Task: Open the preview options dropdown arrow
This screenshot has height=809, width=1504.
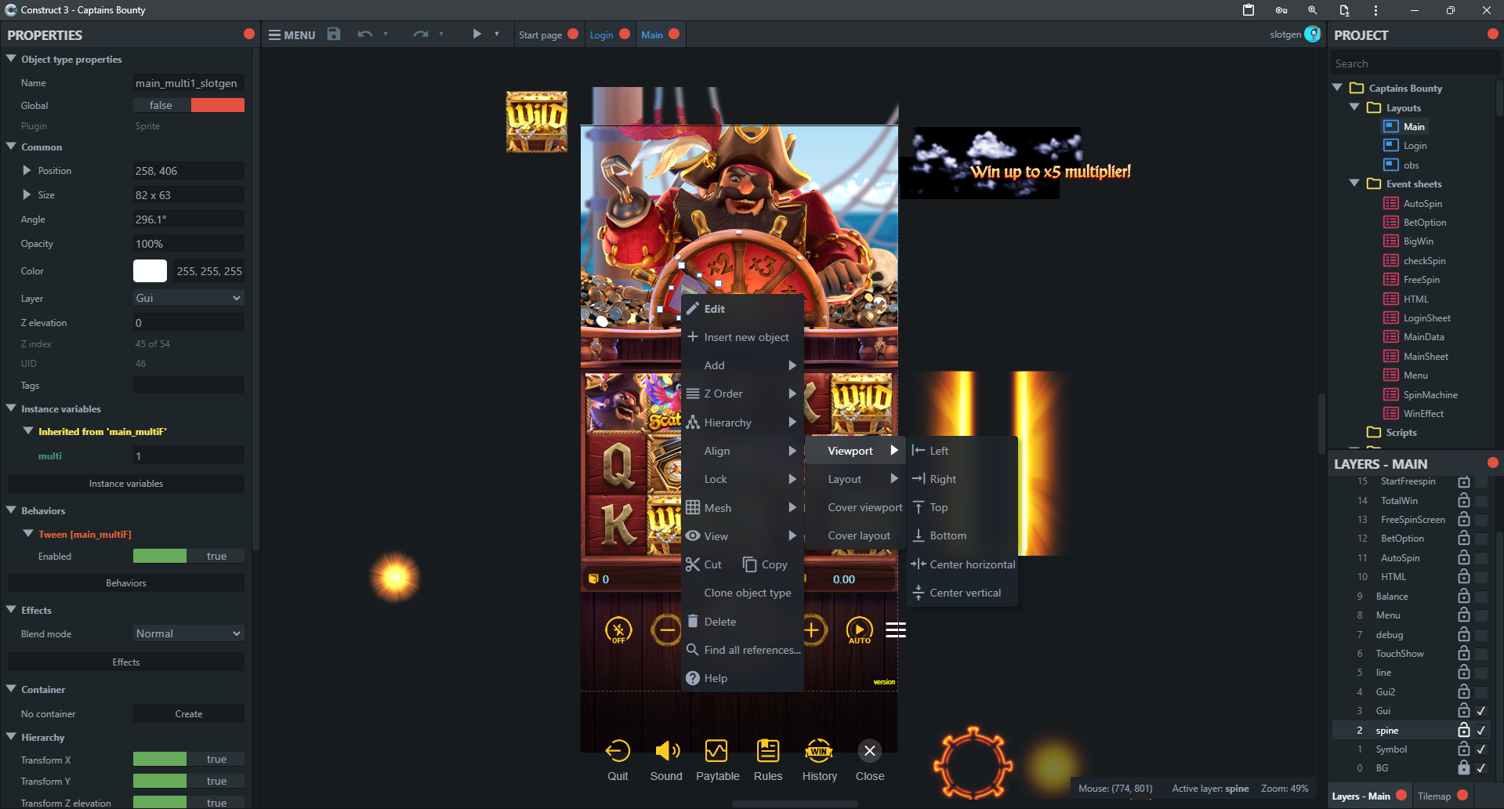Action: point(497,34)
